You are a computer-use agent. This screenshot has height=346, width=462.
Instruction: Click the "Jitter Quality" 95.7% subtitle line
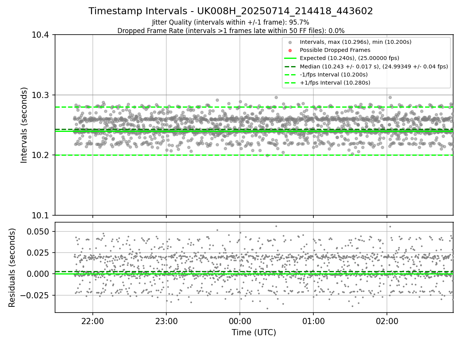231,22
